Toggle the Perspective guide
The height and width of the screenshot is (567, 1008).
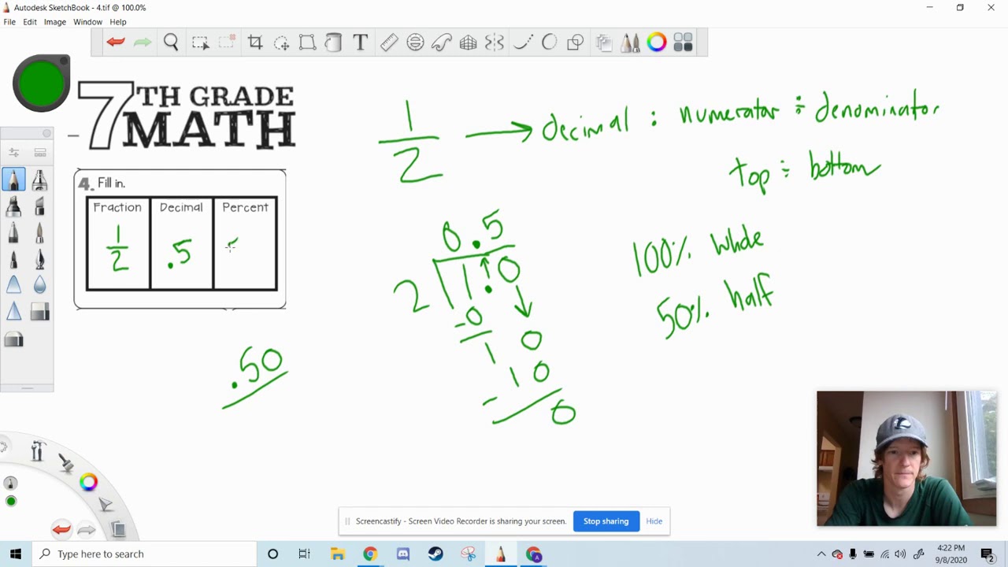pos(468,43)
